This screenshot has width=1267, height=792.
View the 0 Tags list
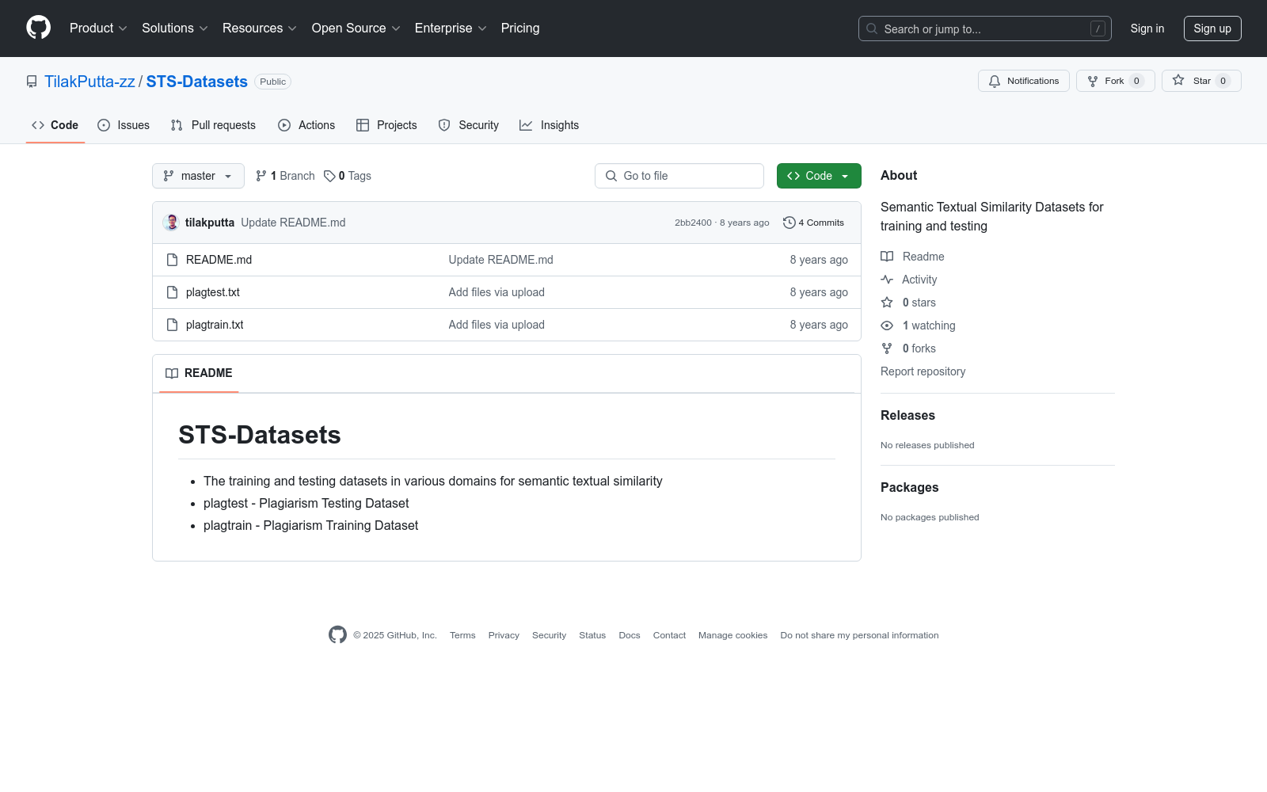(348, 176)
